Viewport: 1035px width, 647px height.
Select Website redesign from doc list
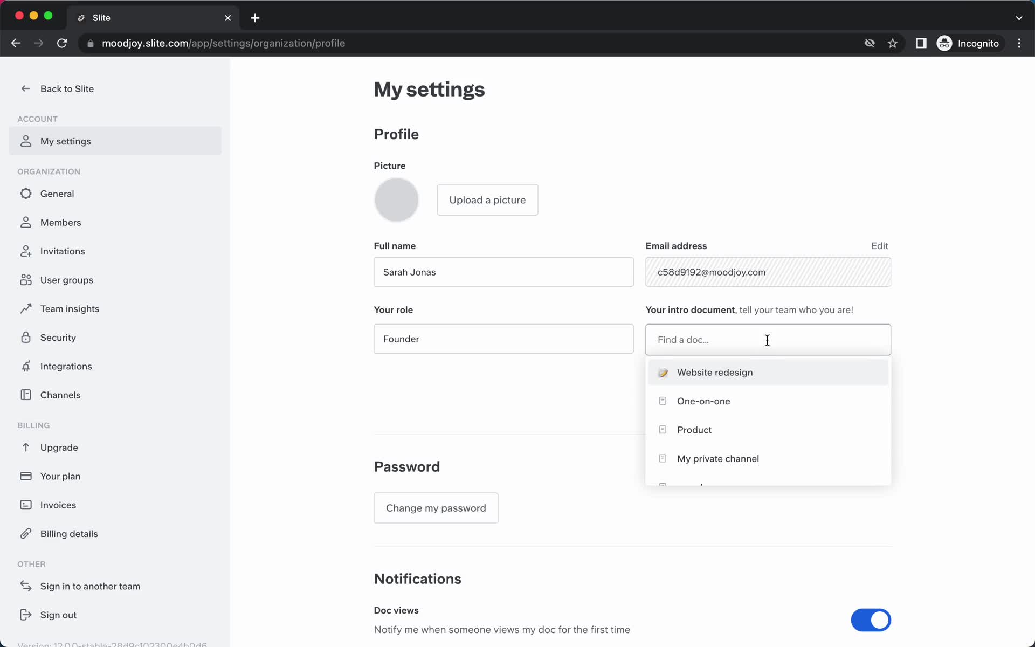point(768,373)
